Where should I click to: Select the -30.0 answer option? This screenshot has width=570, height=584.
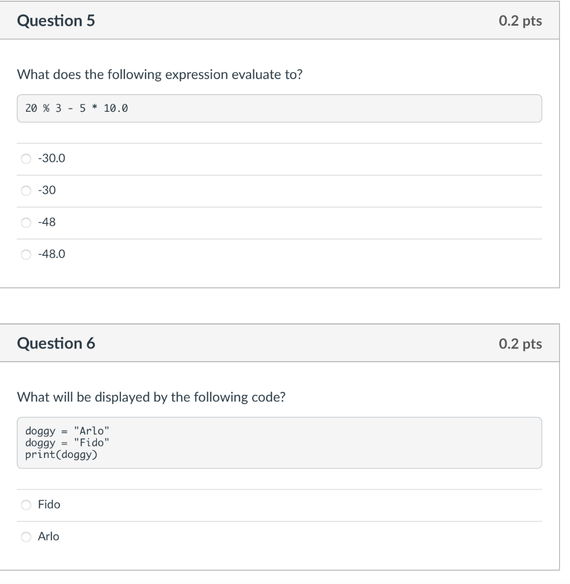(x=26, y=159)
